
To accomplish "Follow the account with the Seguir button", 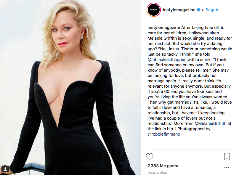I will tap(212, 10).
